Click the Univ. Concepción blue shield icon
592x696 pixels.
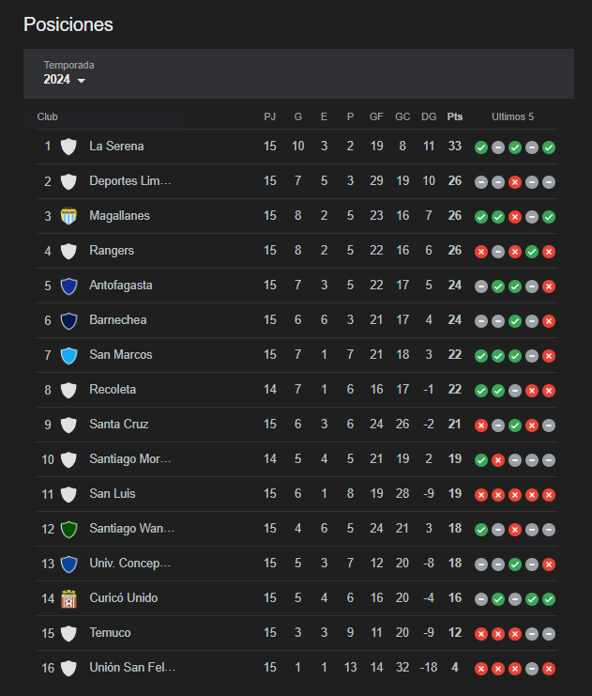coord(68,564)
